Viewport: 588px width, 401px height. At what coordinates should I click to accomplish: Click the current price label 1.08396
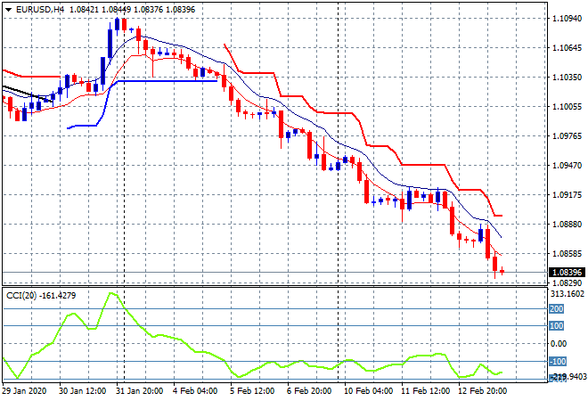[x=567, y=273]
